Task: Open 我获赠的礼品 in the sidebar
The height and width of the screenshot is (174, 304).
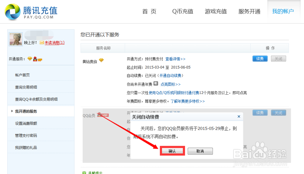Action: [x=26, y=148]
